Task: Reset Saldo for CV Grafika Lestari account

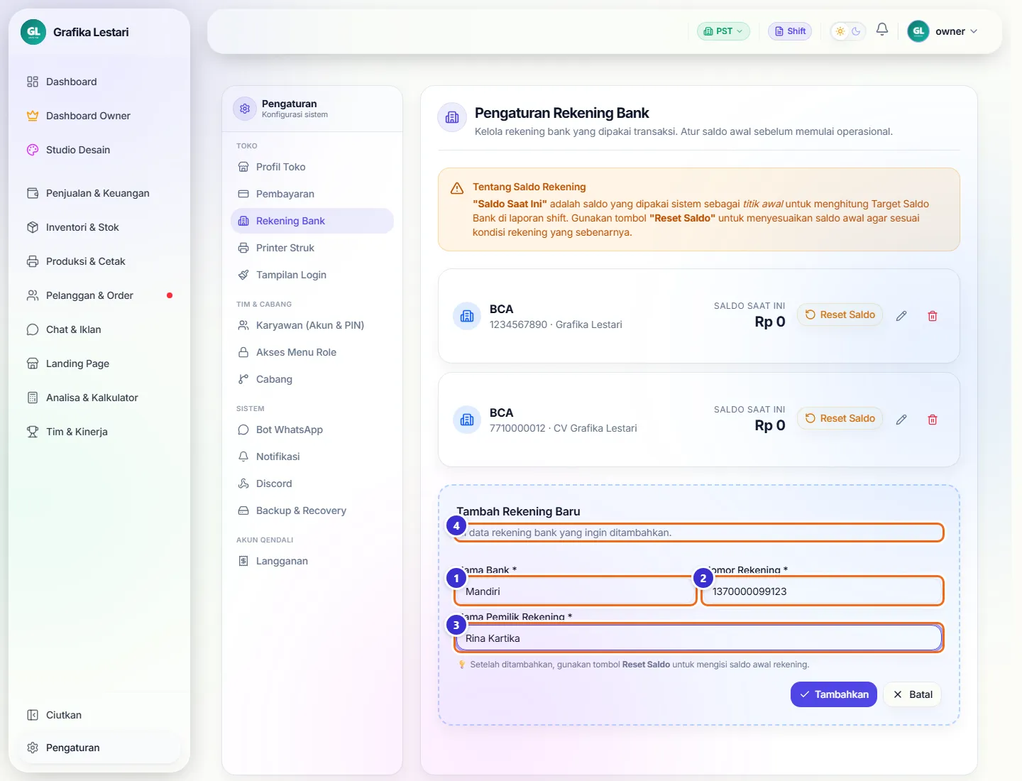Action: pyautogui.click(x=840, y=418)
